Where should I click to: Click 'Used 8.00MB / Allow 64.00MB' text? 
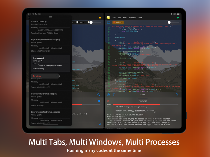(x=51, y=102)
